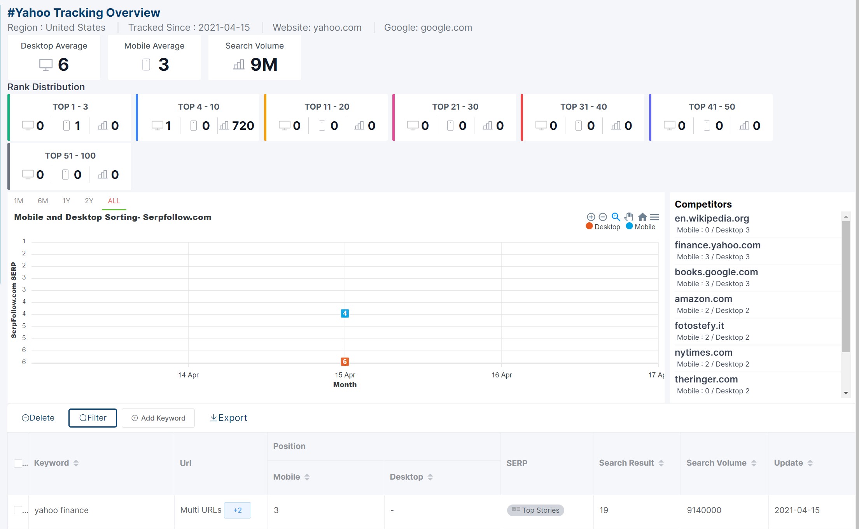Viewport: 859px width, 529px height.
Task: Toggle the Mobile series legend marker
Action: pyautogui.click(x=629, y=226)
